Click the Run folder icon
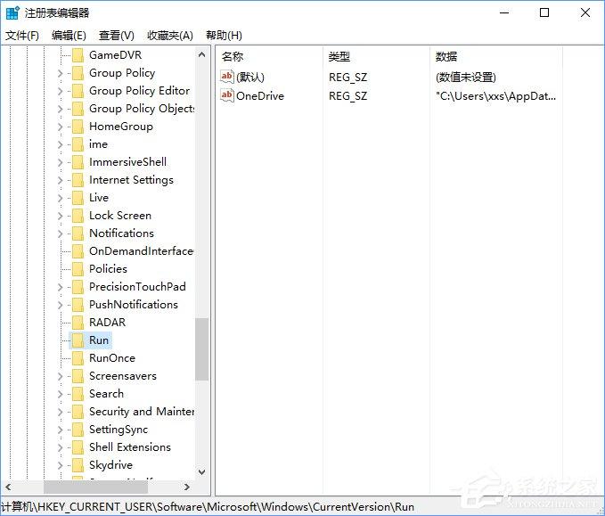The height and width of the screenshot is (516, 605). pos(78,340)
